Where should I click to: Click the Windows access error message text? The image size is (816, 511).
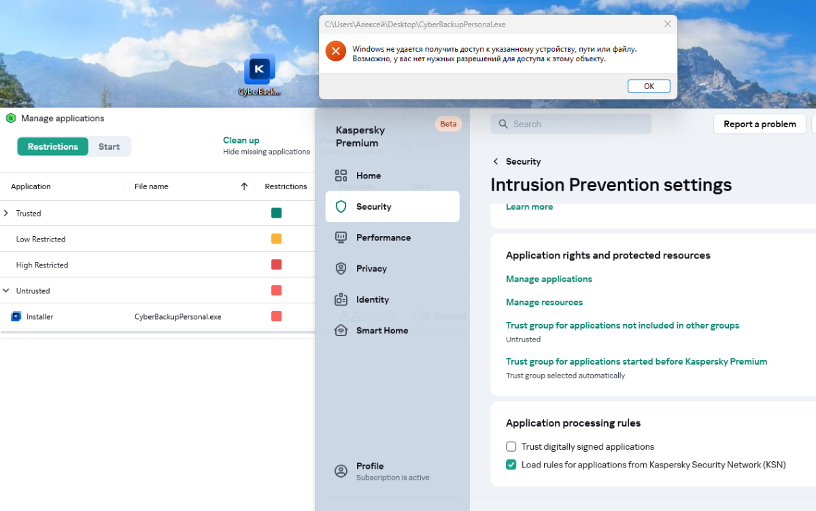(495, 54)
